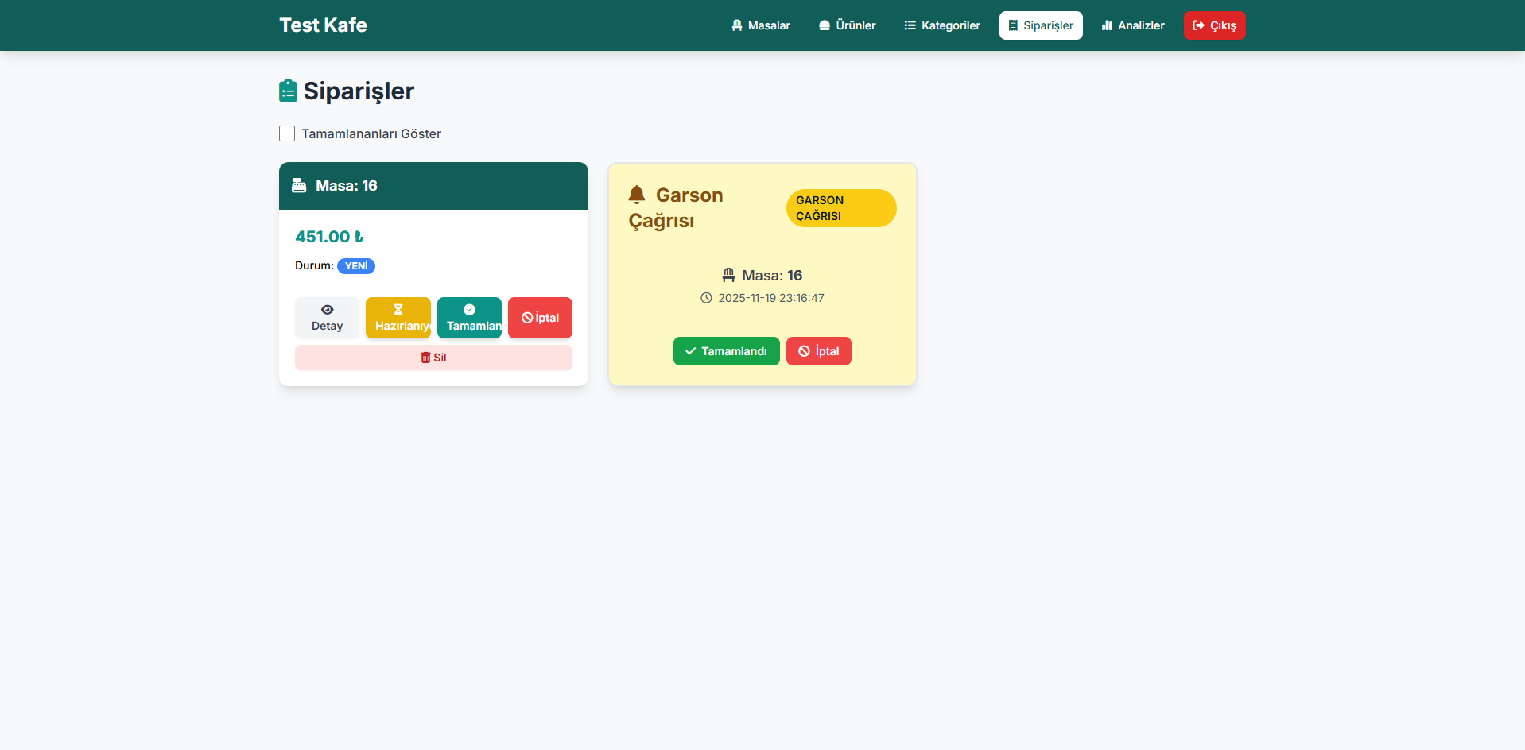Click the Test Kafe brand logo text
This screenshot has width=1525, height=750.
tap(323, 25)
